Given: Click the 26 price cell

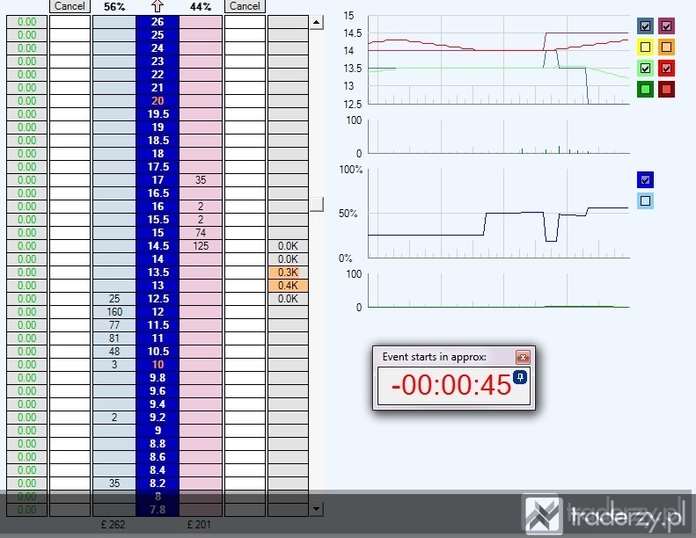Looking at the screenshot, I should (158, 22).
